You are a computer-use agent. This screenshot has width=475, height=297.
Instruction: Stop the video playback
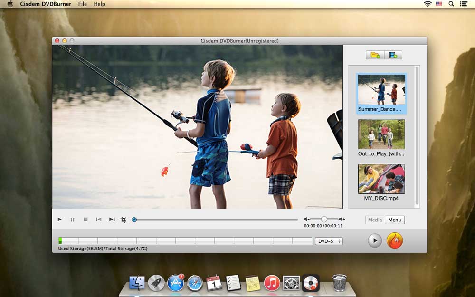coord(85,220)
